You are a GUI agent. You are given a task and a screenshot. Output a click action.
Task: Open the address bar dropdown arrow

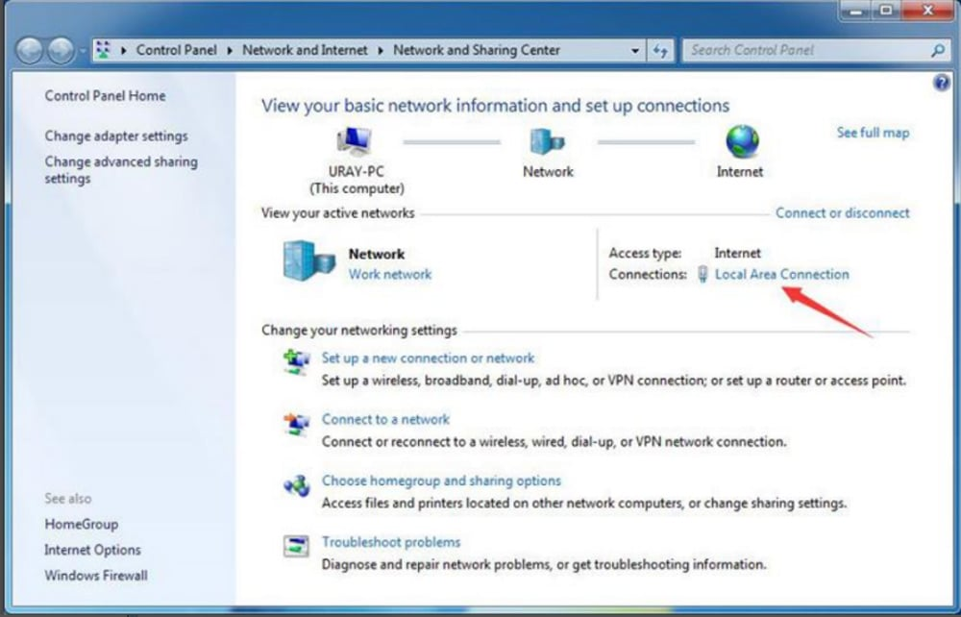point(636,50)
